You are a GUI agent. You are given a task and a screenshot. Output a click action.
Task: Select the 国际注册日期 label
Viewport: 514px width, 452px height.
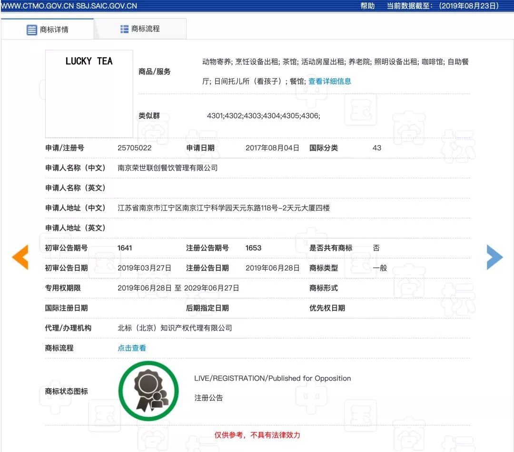(x=66, y=308)
